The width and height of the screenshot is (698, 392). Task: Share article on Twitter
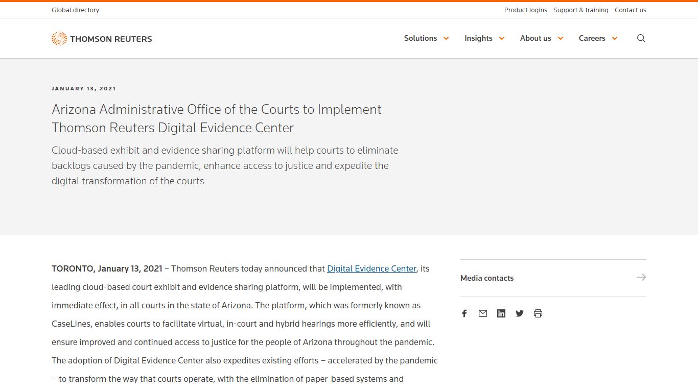[x=520, y=313]
